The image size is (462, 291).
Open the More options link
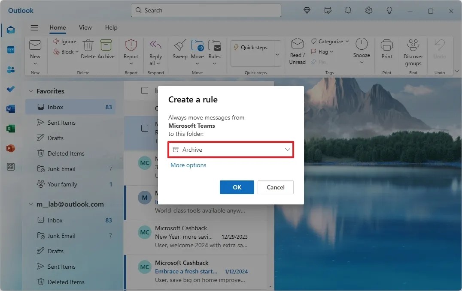188,165
